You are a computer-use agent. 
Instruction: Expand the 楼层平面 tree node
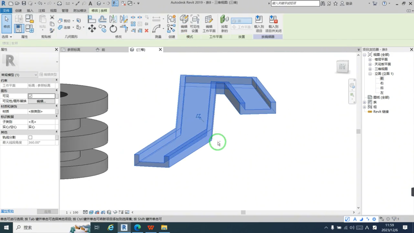[x=370, y=59]
